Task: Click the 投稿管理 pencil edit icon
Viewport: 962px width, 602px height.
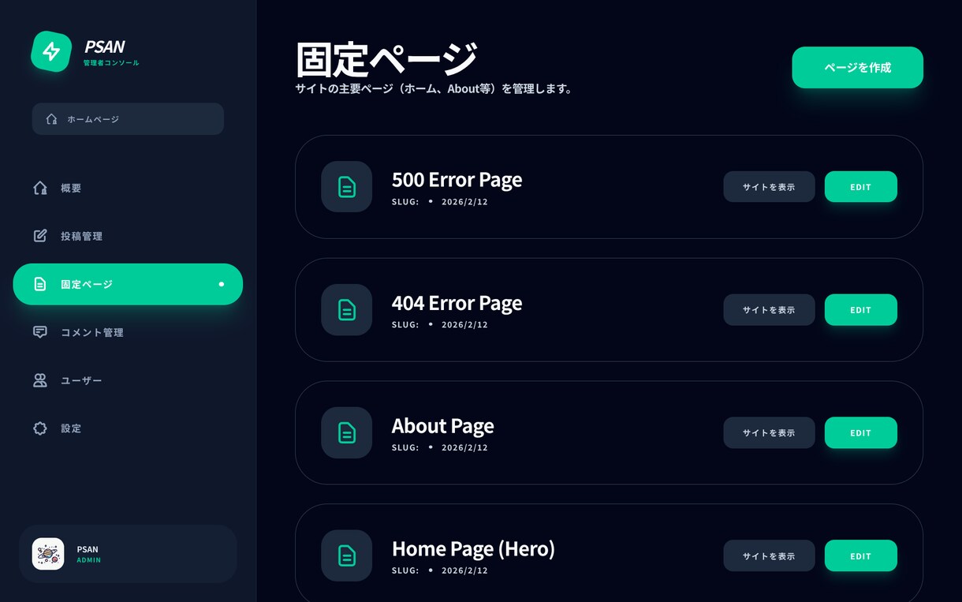Action: pos(40,236)
